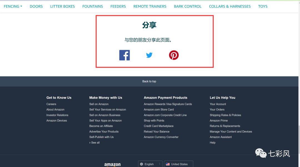Go to Feeders category
The height and width of the screenshot is (167, 300).
click(x=118, y=6)
